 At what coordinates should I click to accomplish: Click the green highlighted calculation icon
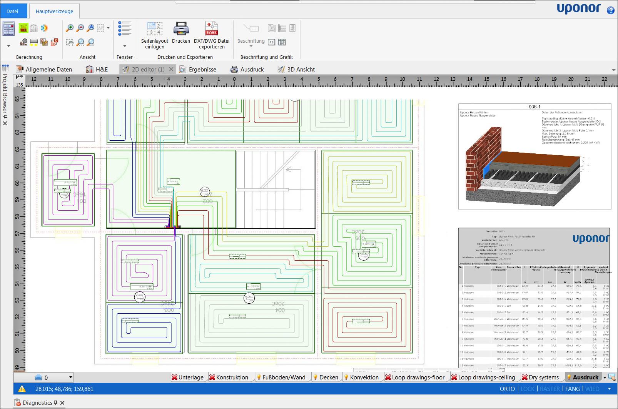23,28
